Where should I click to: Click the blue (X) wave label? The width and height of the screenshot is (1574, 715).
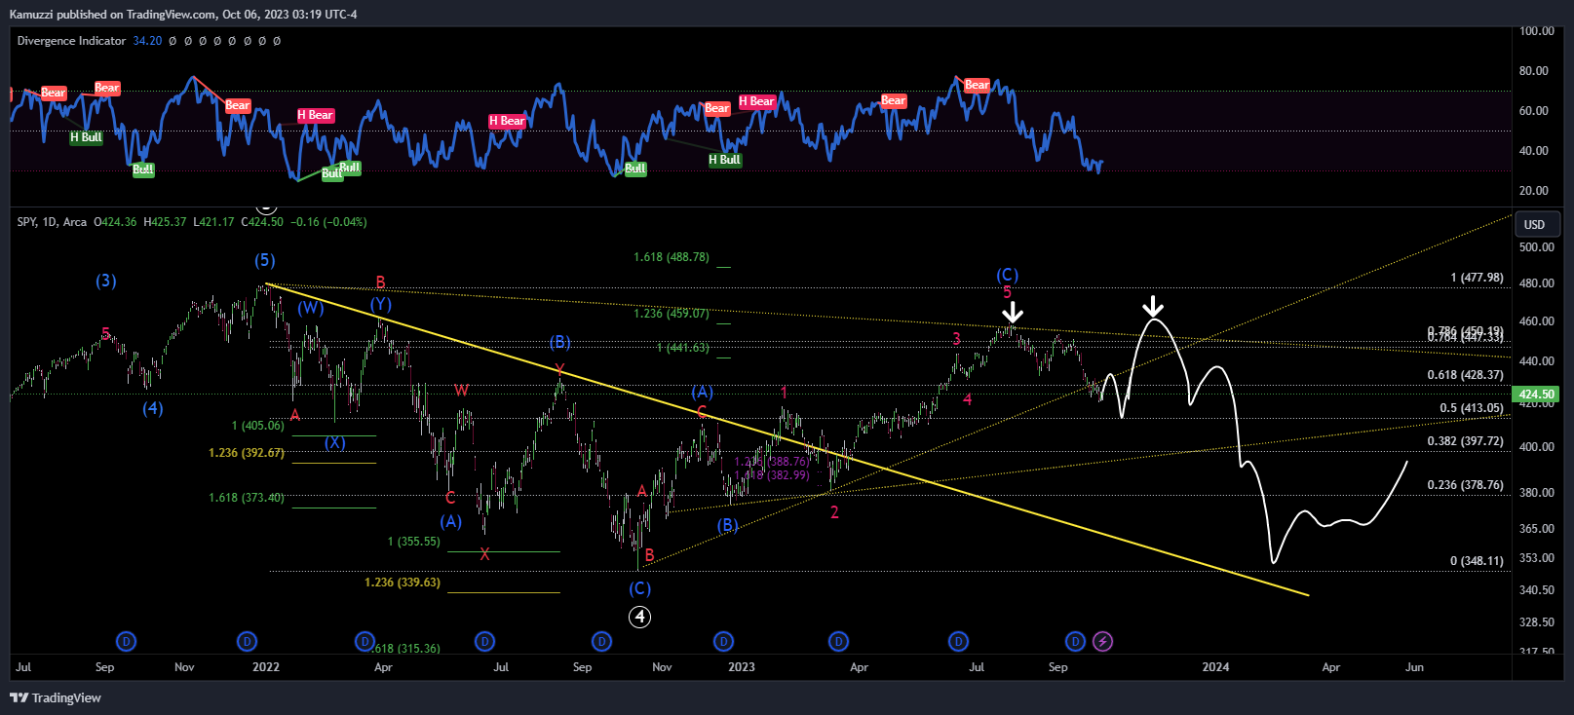click(x=335, y=442)
